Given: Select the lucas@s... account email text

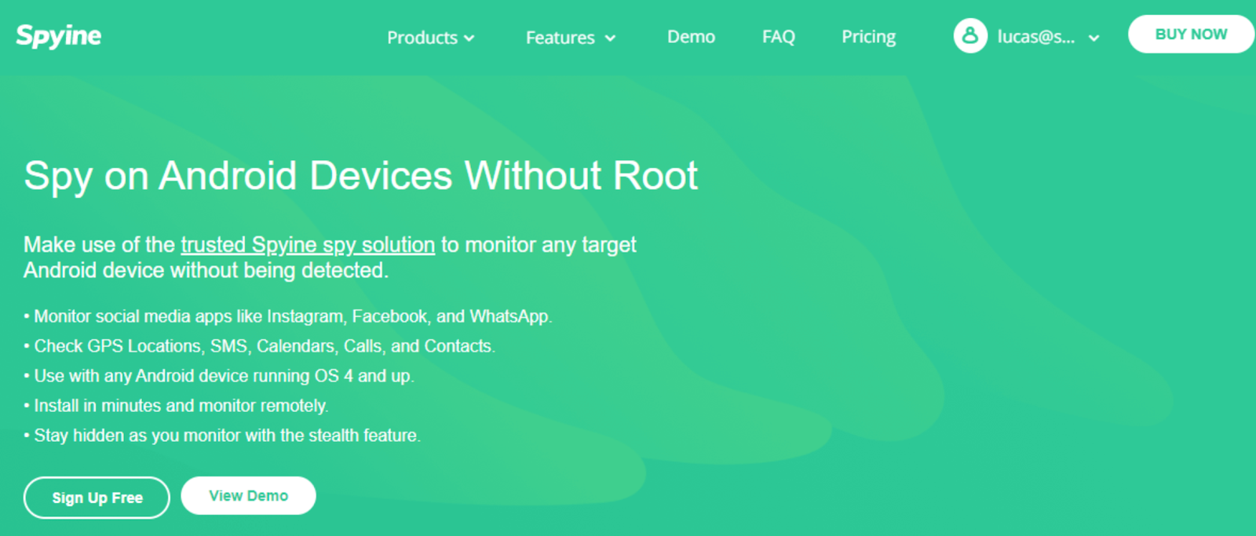Looking at the screenshot, I should tap(1036, 37).
